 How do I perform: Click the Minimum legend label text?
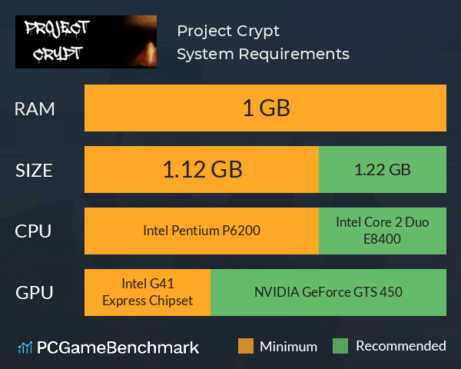(x=288, y=347)
